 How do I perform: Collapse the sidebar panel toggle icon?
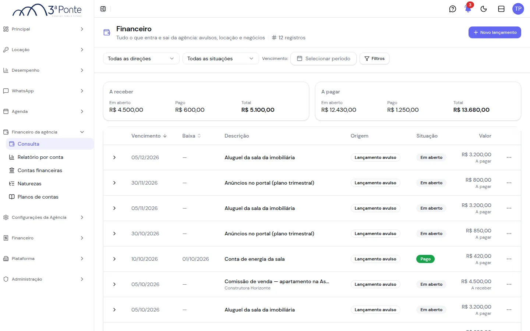[x=103, y=9]
